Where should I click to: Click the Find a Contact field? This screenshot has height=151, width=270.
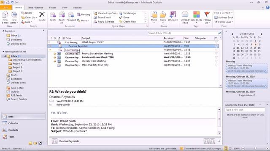pos(224,13)
